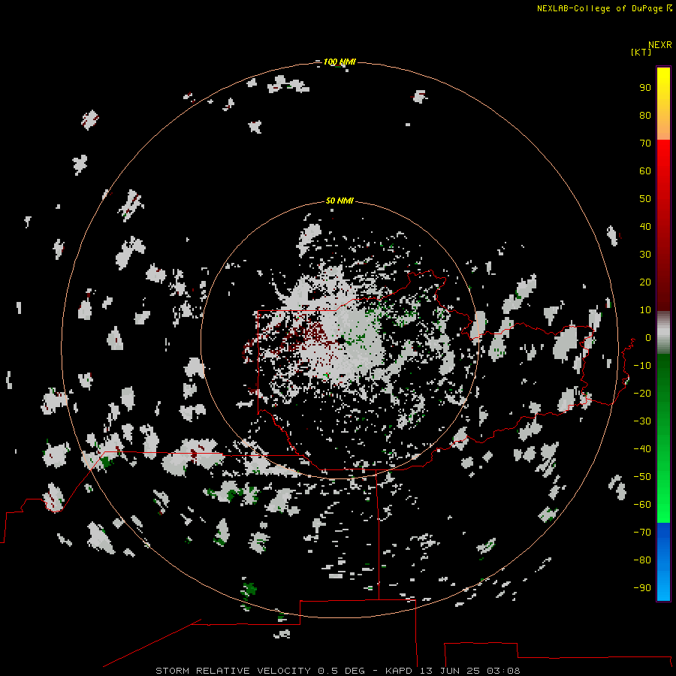Click the -30 value on the velocity scale
676x676 pixels.
642,421
